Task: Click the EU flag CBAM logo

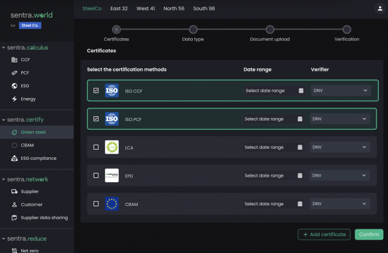Action: coord(112,204)
